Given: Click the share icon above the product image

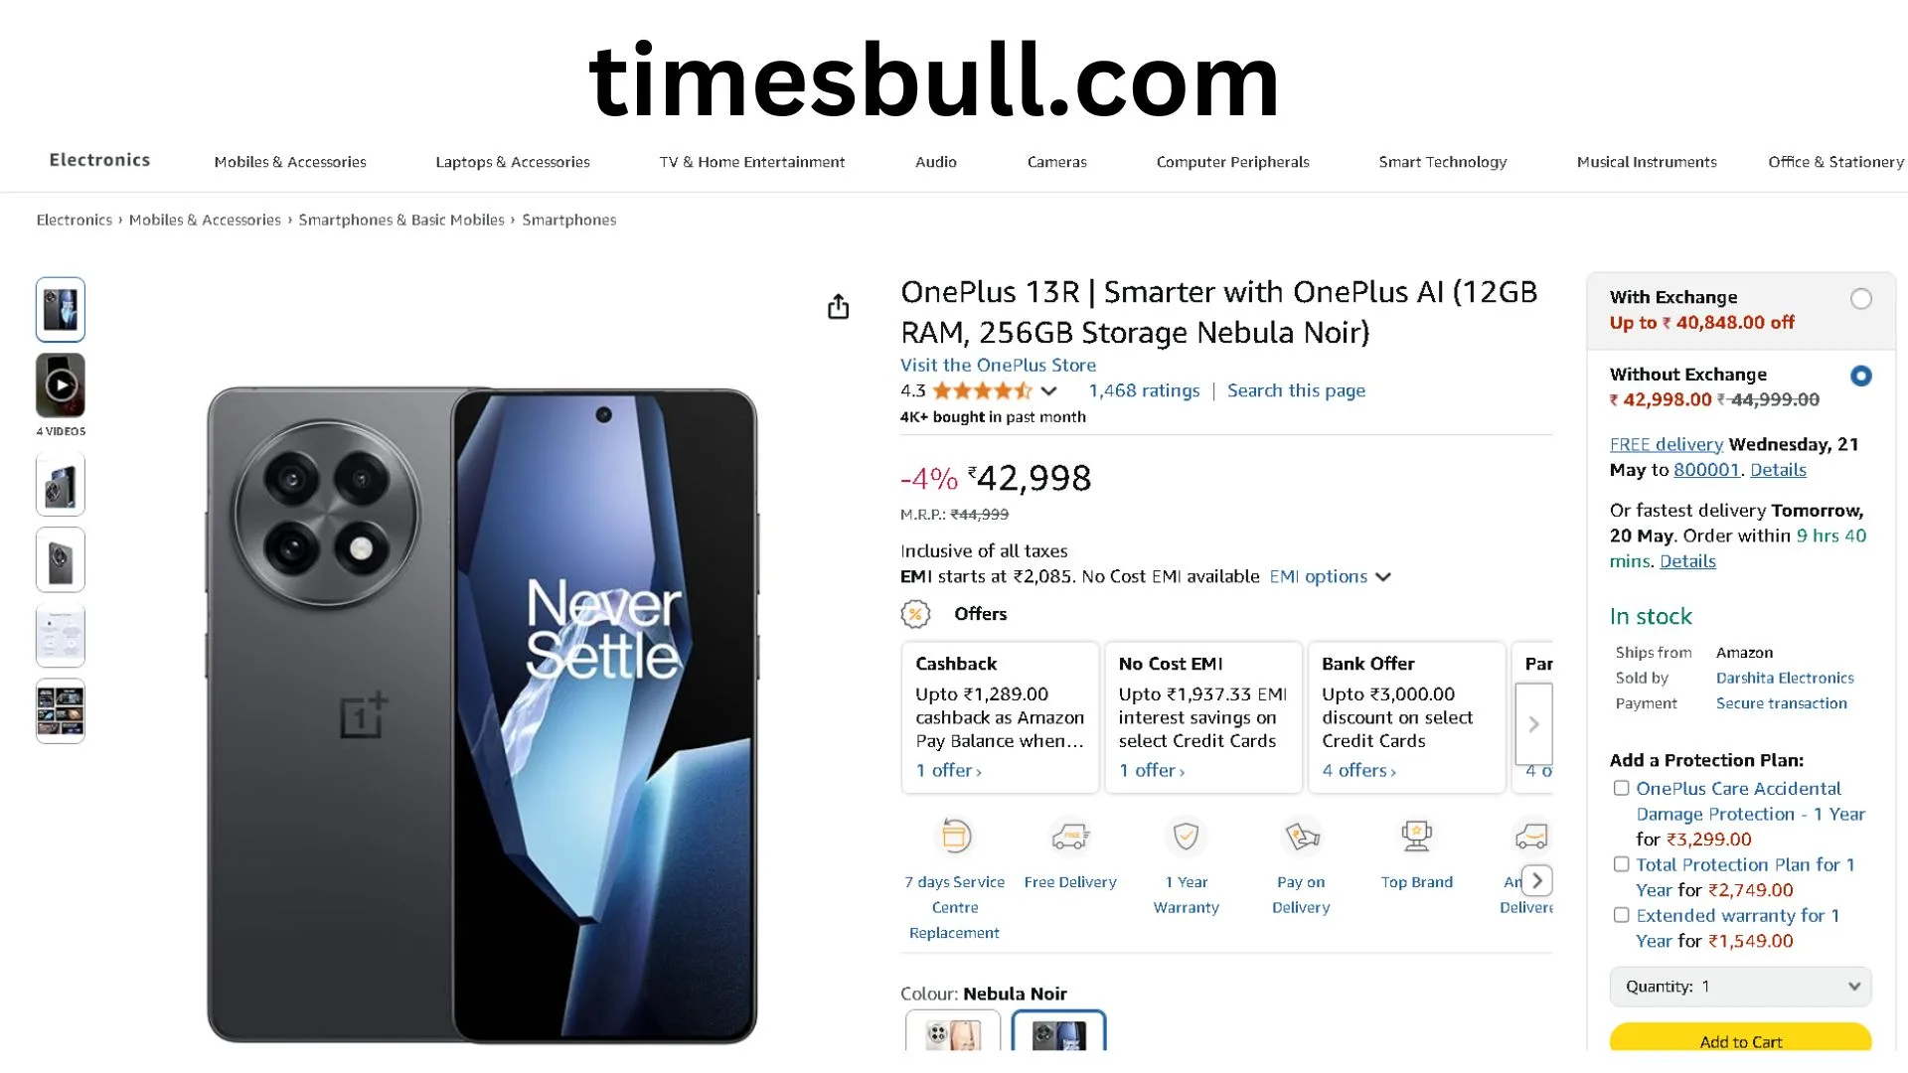Looking at the screenshot, I should (838, 307).
